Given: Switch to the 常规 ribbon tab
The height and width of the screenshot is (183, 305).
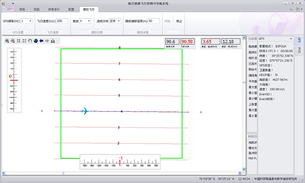Looking at the screenshot, I should [22, 9].
